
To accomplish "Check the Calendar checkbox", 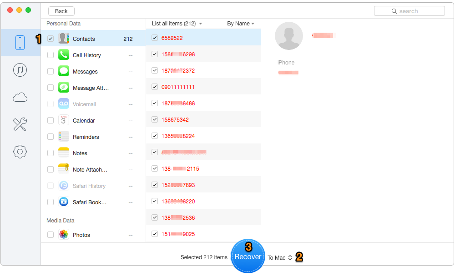I will click(x=51, y=120).
